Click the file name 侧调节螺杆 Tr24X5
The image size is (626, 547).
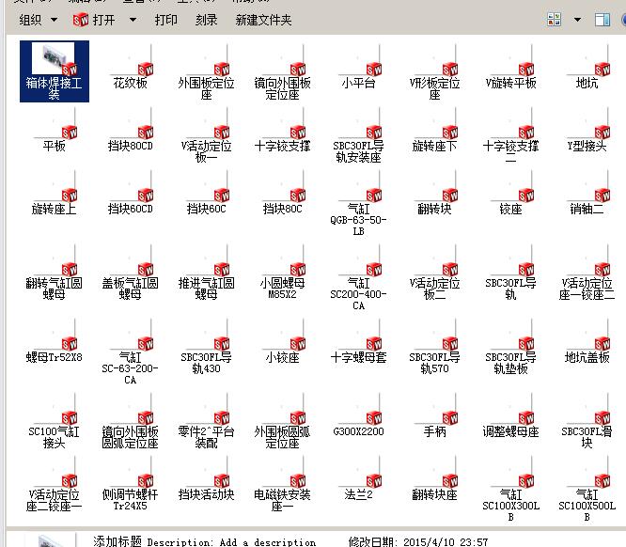(130, 500)
